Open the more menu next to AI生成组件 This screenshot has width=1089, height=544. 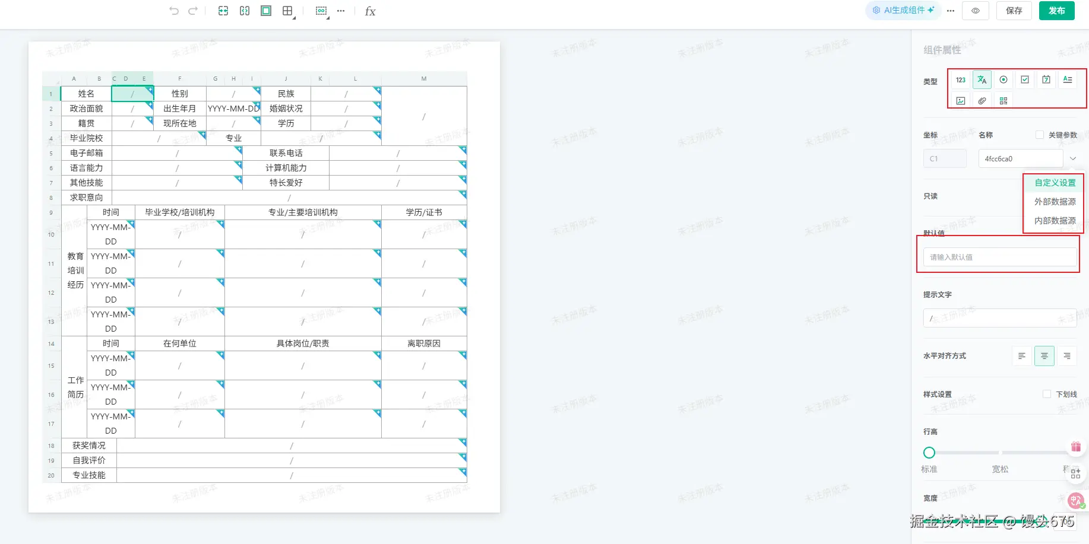(951, 11)
